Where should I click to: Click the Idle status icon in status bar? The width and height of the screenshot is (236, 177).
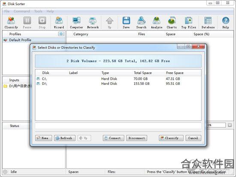pyautogui.click(x=5, y=172)
